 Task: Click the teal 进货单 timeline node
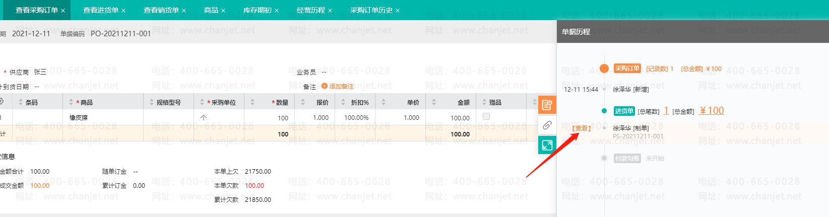[604, 111]
